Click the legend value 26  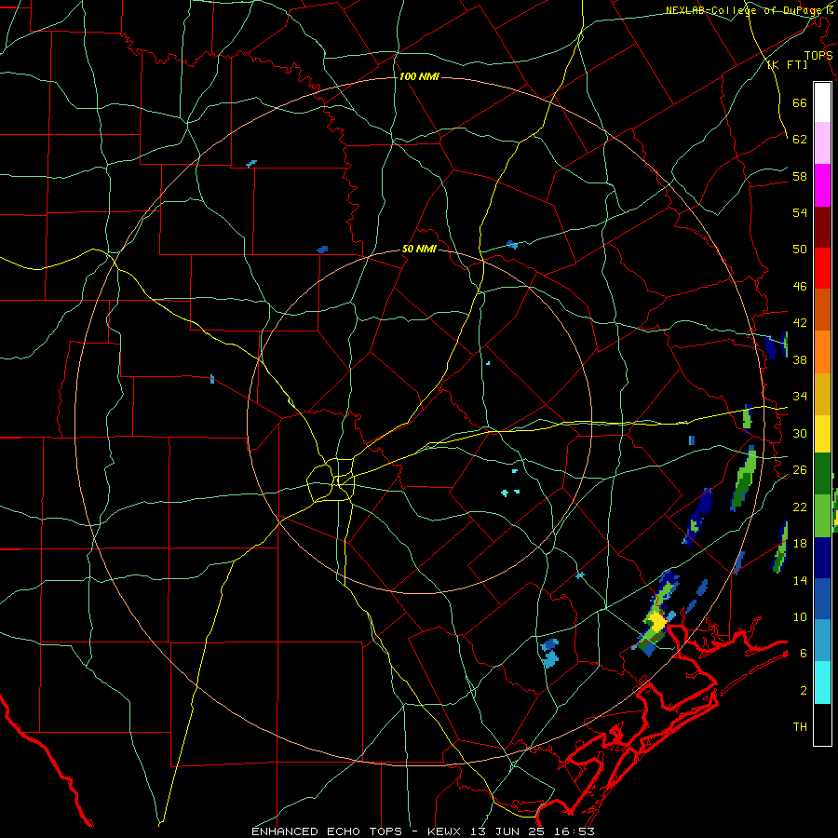tap(800, 470)
